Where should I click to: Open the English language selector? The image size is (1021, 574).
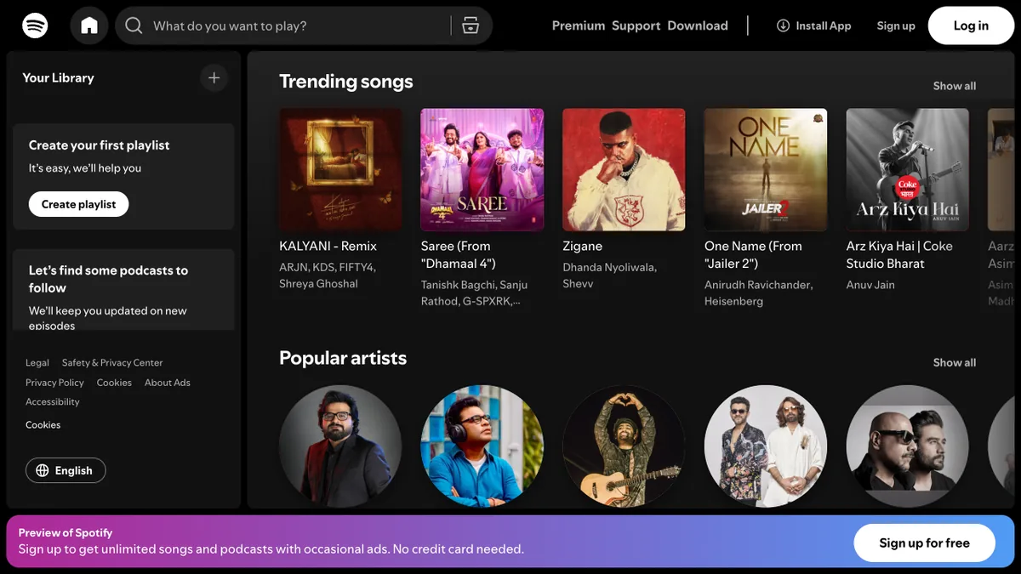pos(66,470)
